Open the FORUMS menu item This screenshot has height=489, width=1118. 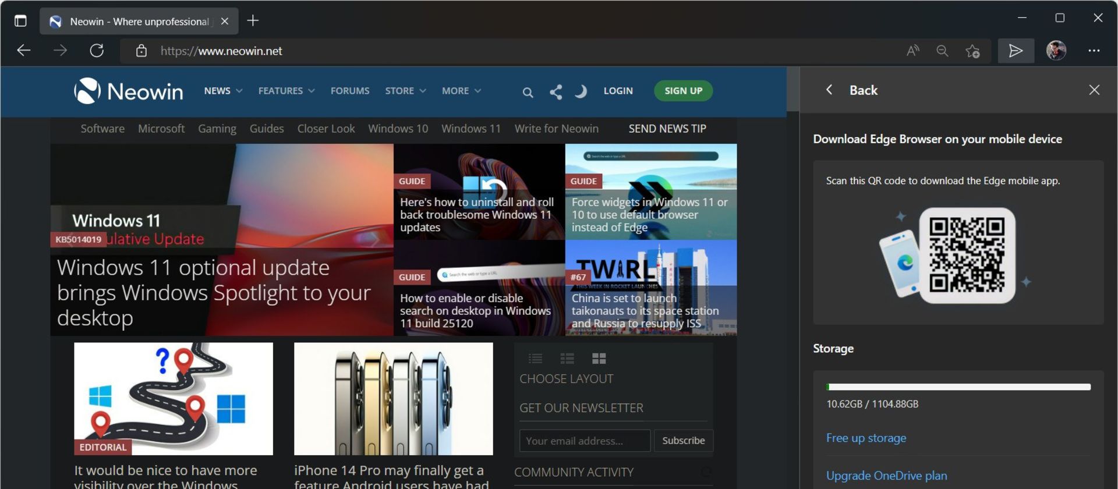click(x=350, y=91)
